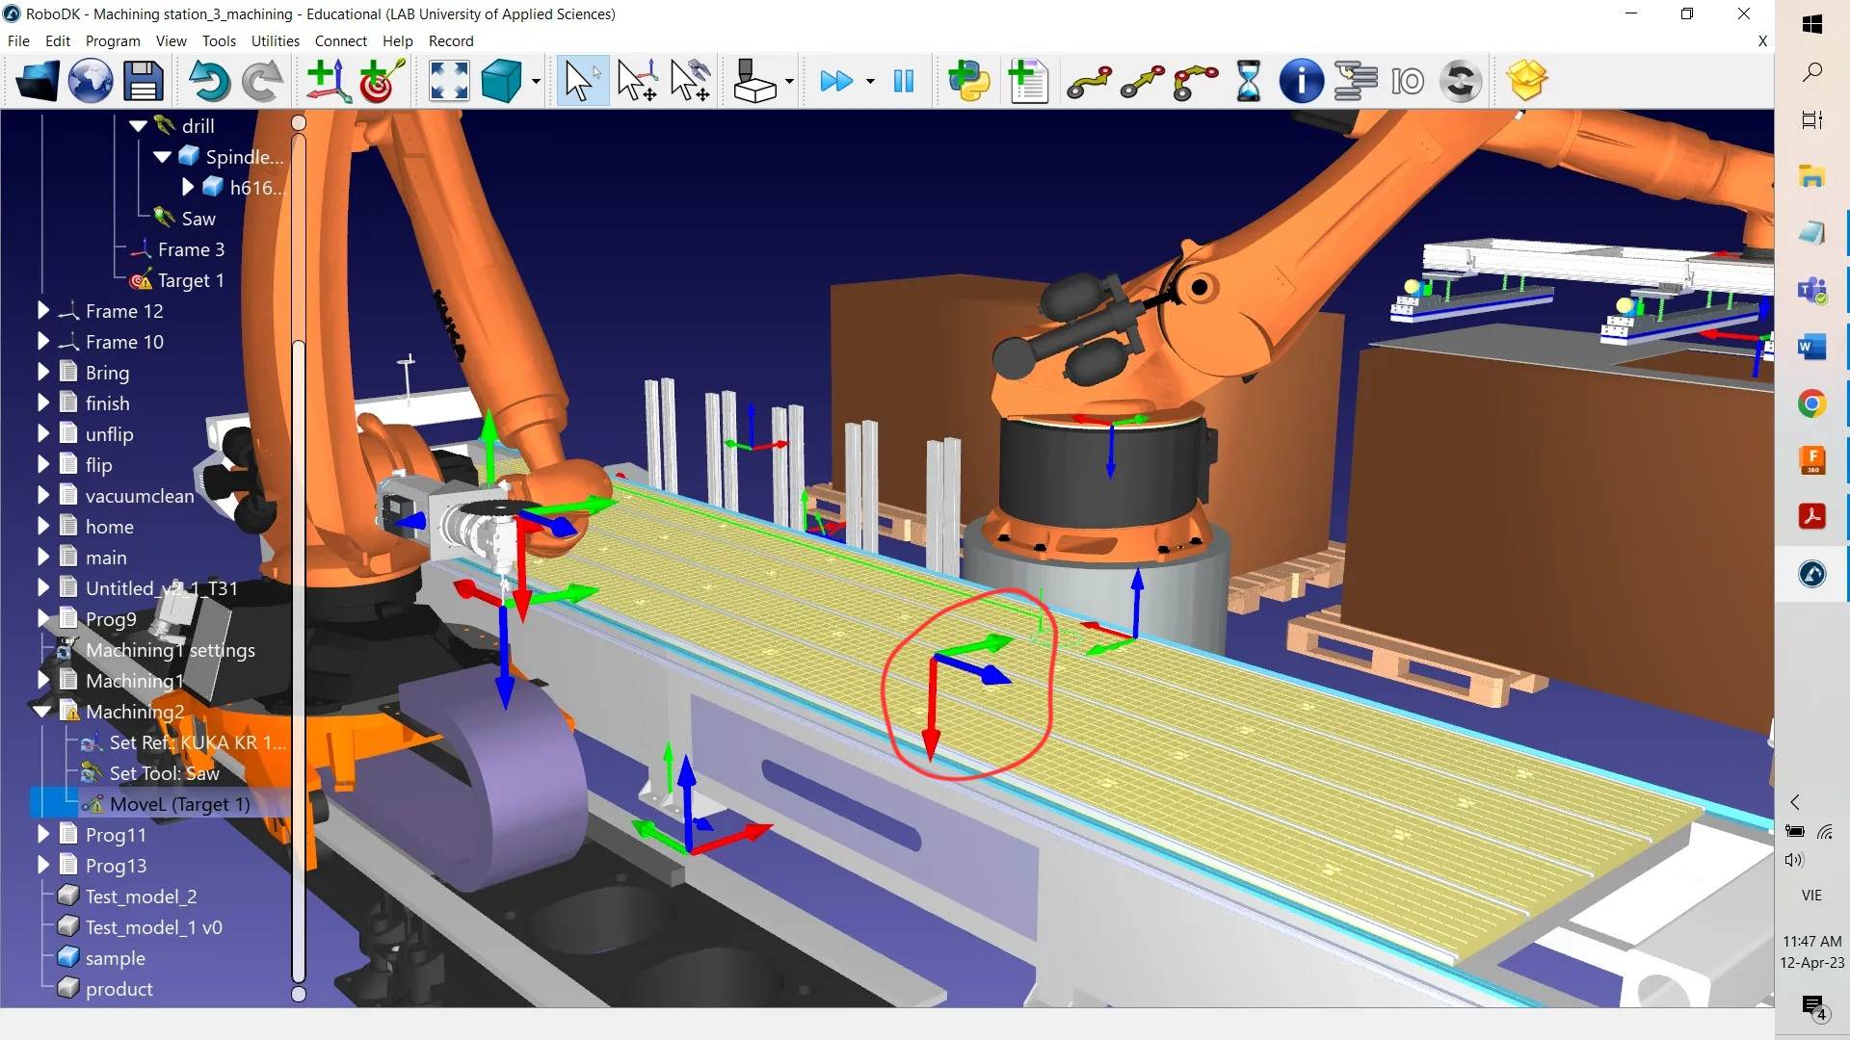The width and height of the screenshot is (1850, 1040).
Task: Select the MoveL (Target 1) instruction
Action: tap(179, 804)
